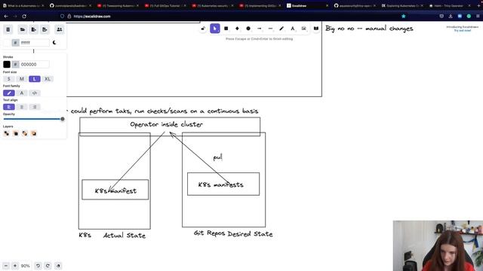
Task: Open a new browser tab with plus
Action: click(x=479, y=5)
